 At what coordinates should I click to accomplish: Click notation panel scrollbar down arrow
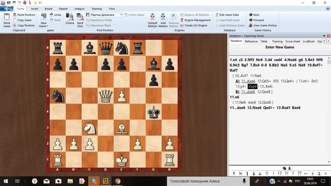329,162
